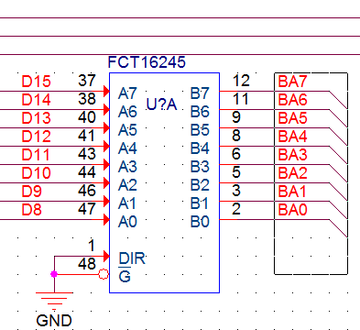Select the A0 input pin arrow
The image size is (360, 330).
106,219
